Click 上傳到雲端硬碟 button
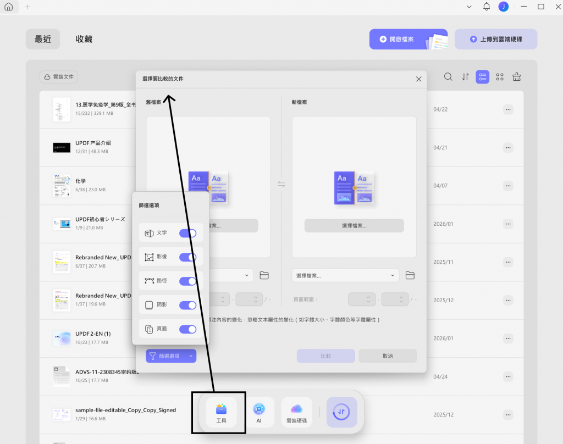Viewport: 563px width, 444px height. (x=496, y=39)
